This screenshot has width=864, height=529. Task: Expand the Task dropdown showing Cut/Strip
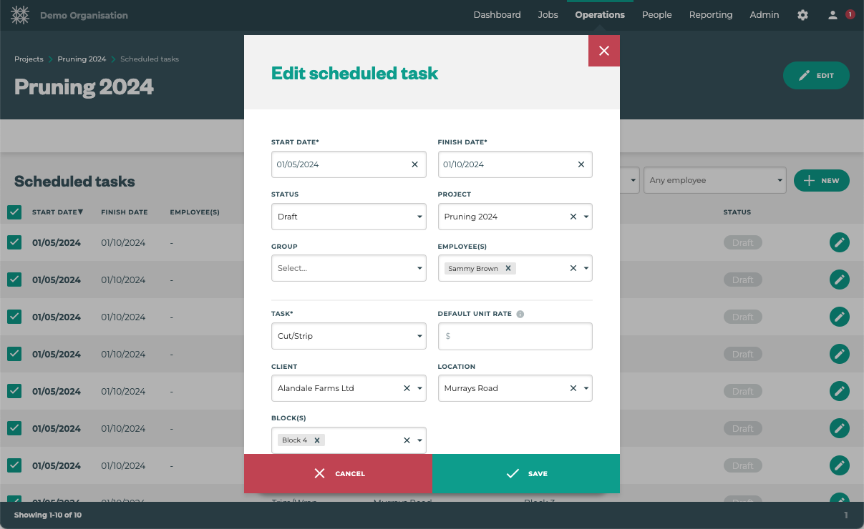pos(349,336)
